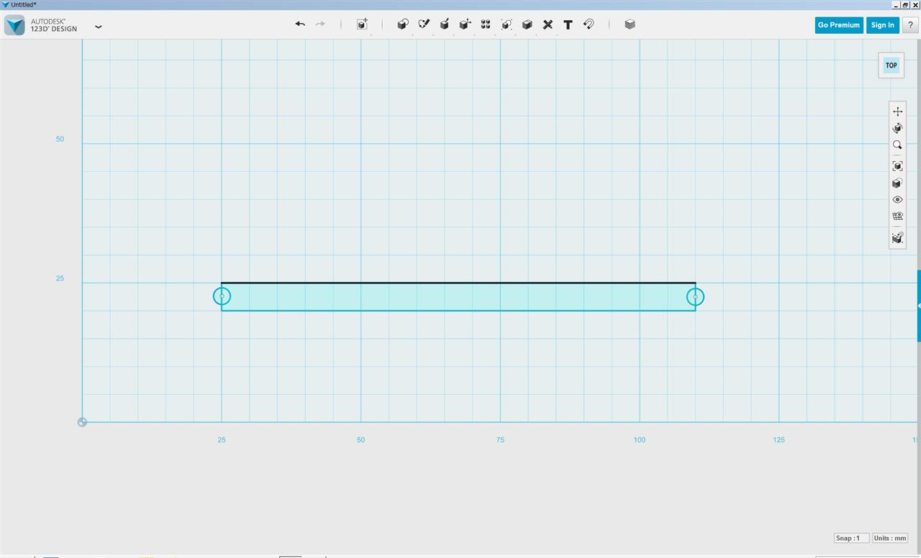Open the application menu dropdown arrow
Viewport: 921px width, 558px height.
click(99, 27)
